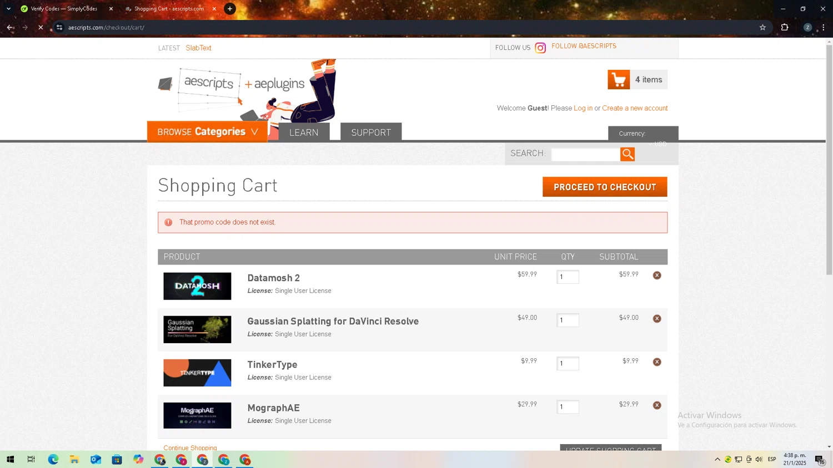This screenshot has width=833, height=468.
Task: Edit quantity field for TinkerType
Action: click(568, 363)
